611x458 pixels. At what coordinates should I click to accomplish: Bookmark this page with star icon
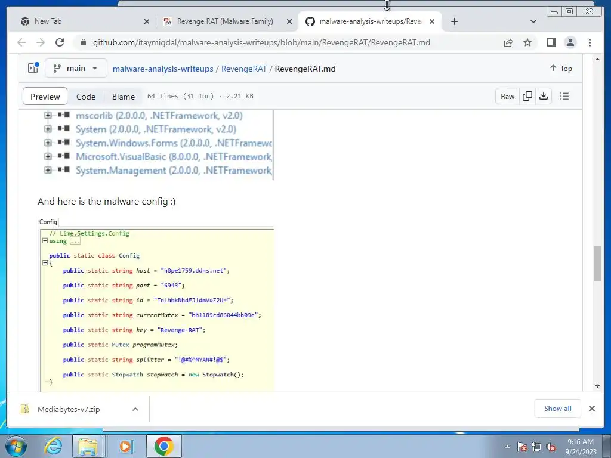527,42
